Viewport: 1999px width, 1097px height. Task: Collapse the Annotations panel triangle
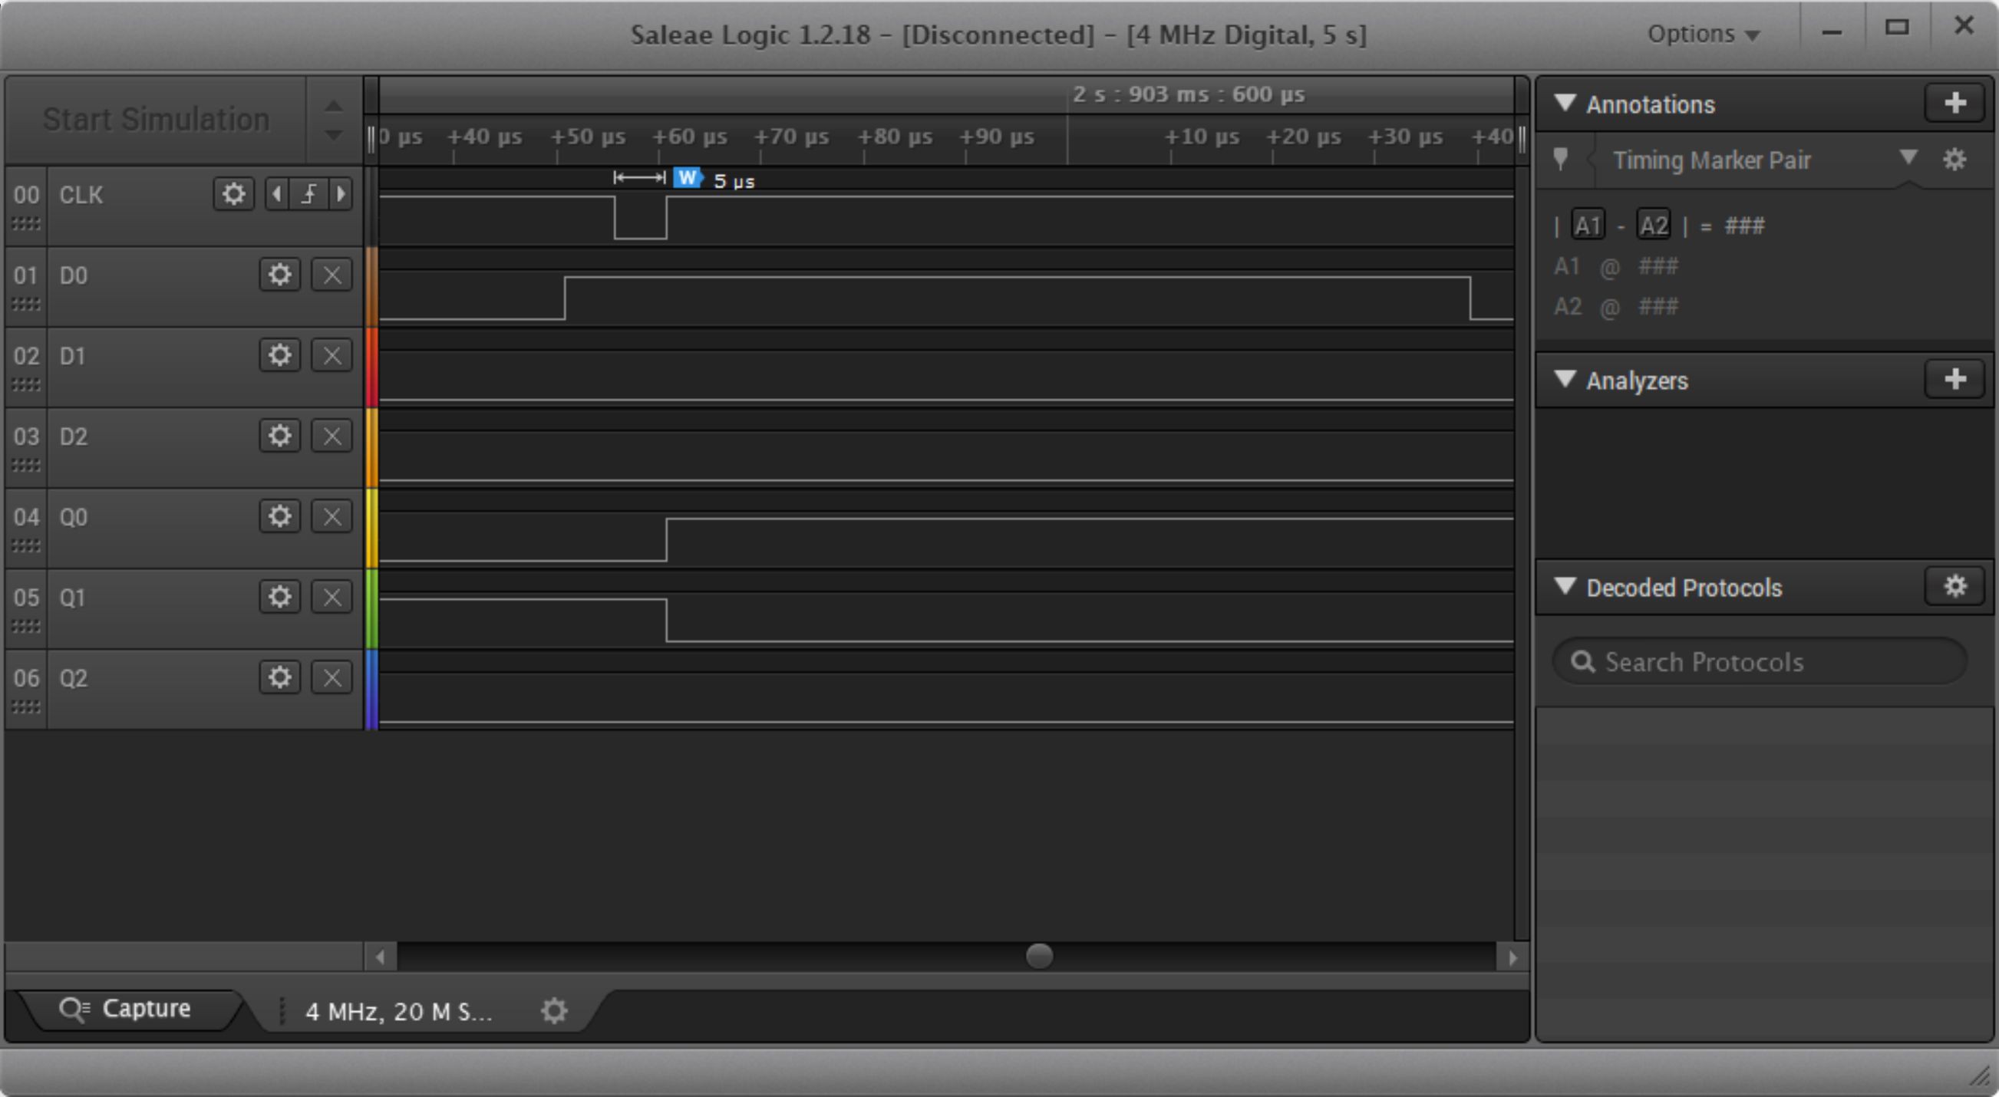(x=1565, y=104)
